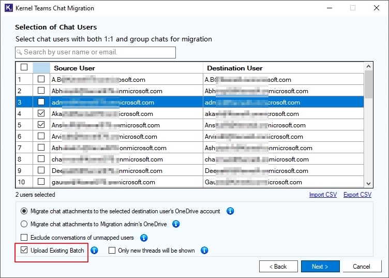Uncheck the checkbox in row 4
The height and width of the screenshot is (278, 389).
click(x=41, y=113)
